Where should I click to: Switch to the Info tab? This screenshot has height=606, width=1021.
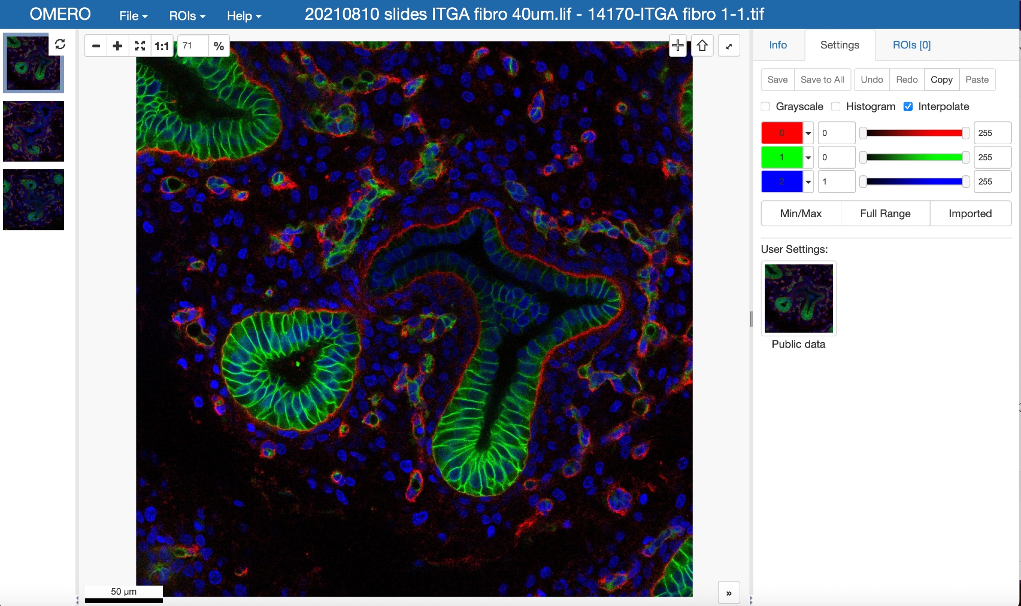coord(777,45)
